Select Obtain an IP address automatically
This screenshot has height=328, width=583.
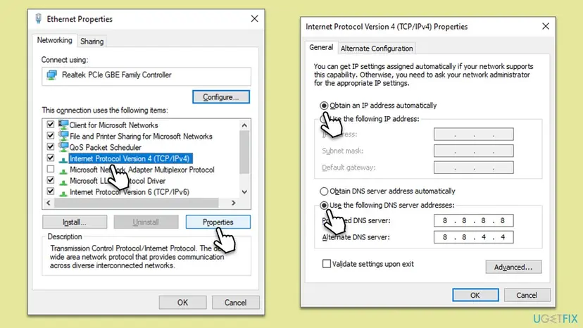pos(324,106)
